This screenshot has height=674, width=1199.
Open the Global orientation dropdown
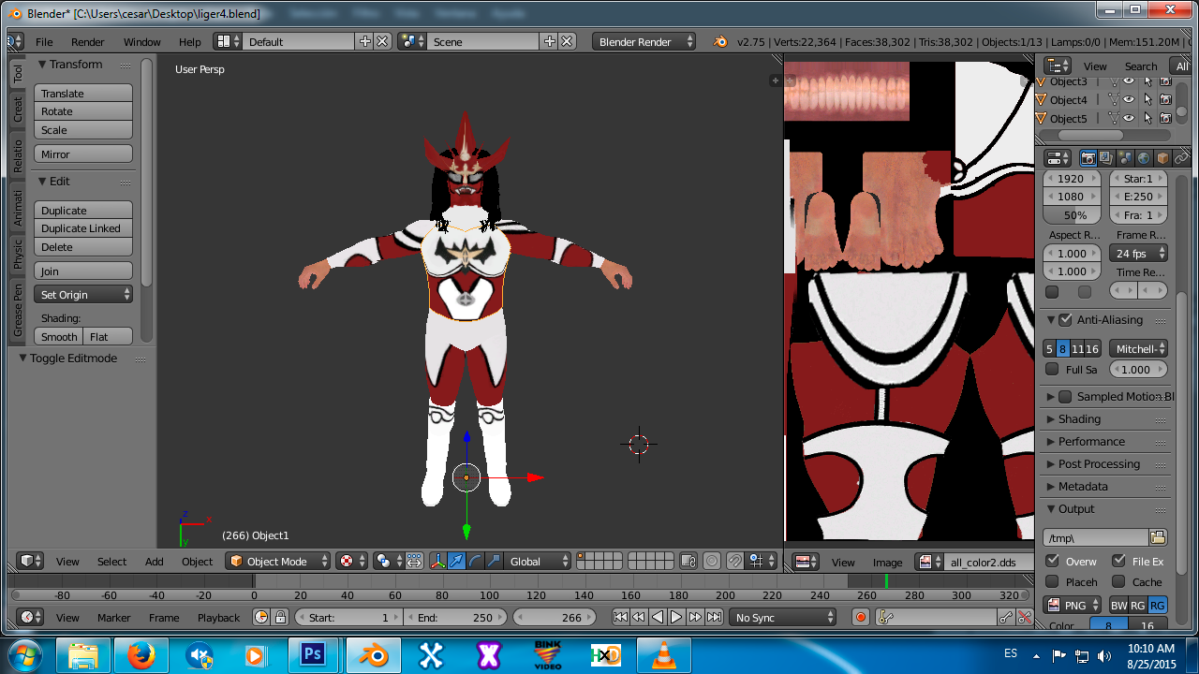[x=538, y=562]
